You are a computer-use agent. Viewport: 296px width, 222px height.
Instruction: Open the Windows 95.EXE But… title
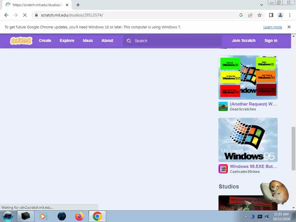point(253,166)
